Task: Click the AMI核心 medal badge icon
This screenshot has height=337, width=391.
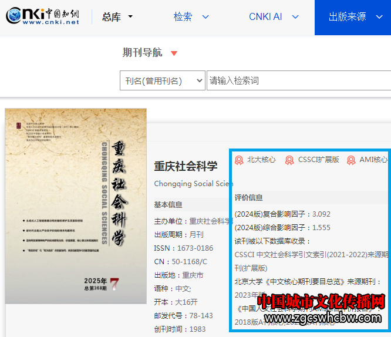Action: tap(351, 160)
